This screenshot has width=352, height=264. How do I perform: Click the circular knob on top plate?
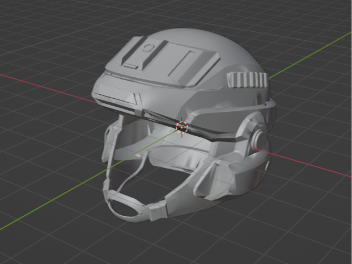[x=148, y=48]
